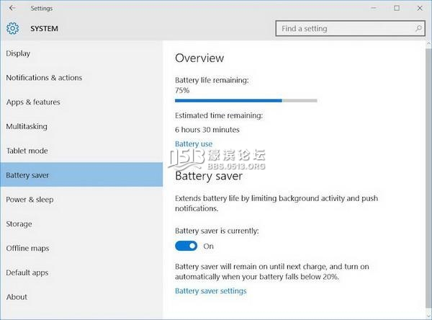Select Notifications & actions
This screenshot has height=320, width=432.
coord(44,78)
